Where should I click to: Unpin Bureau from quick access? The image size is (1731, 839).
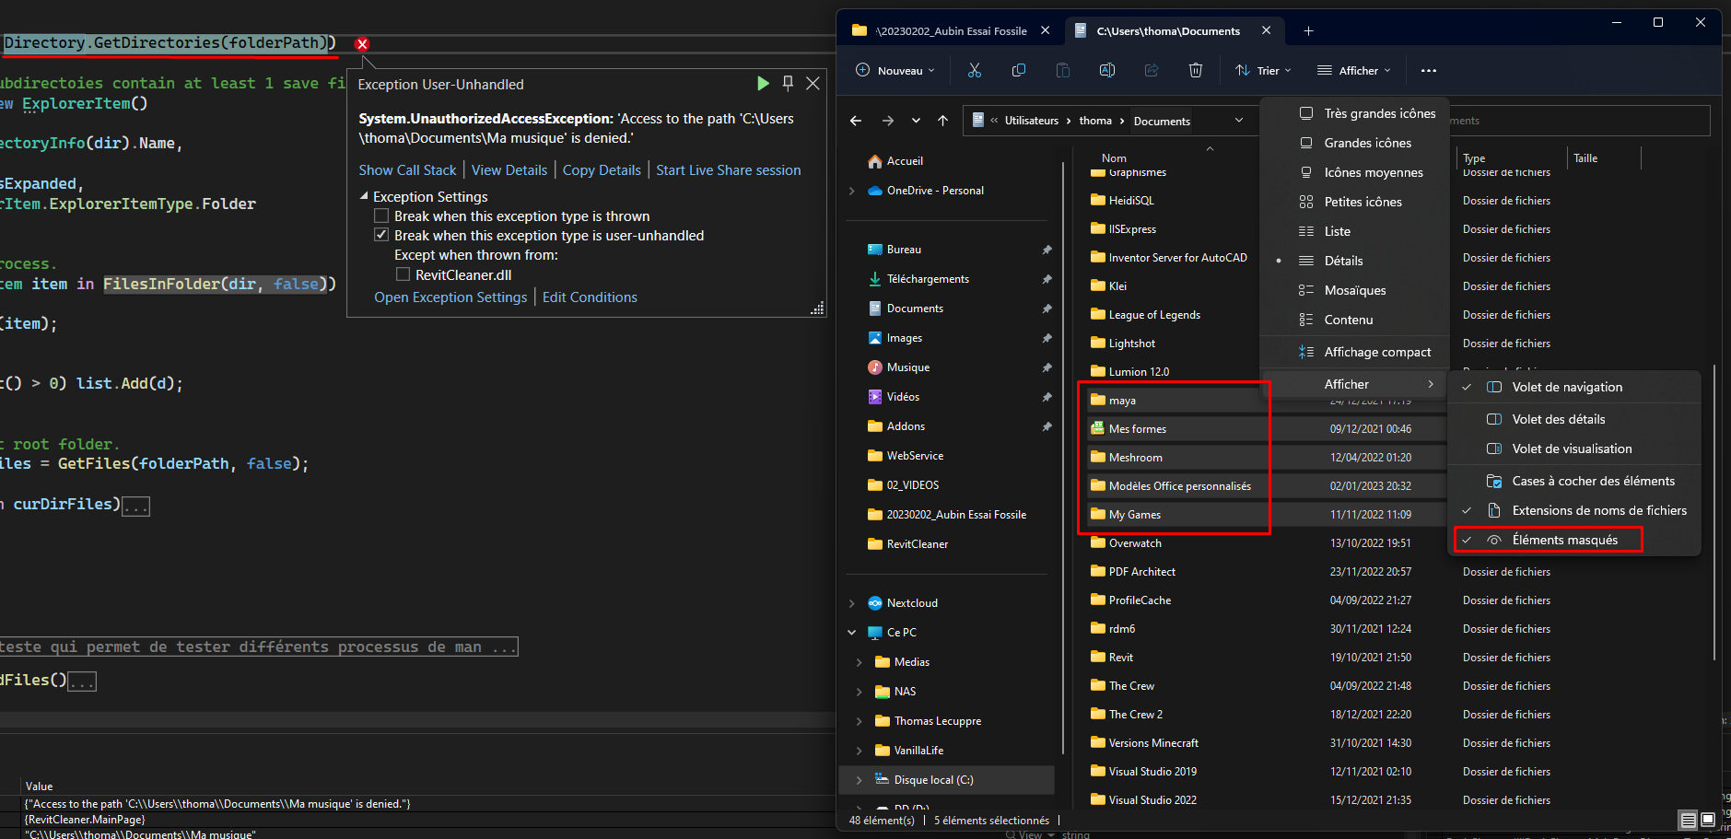[x=1047, y=250]
